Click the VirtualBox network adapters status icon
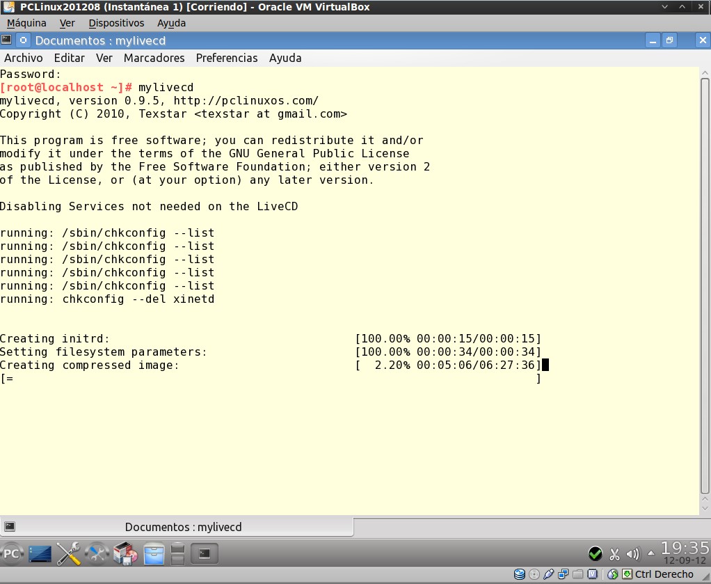 pyautogui.click(x=563, y=574)
